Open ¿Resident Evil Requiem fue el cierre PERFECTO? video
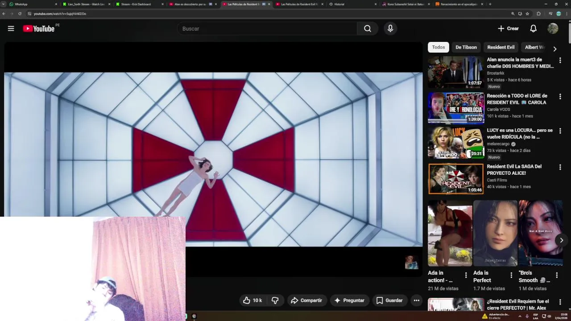This screenshot has height=321, width=571. 517,305
